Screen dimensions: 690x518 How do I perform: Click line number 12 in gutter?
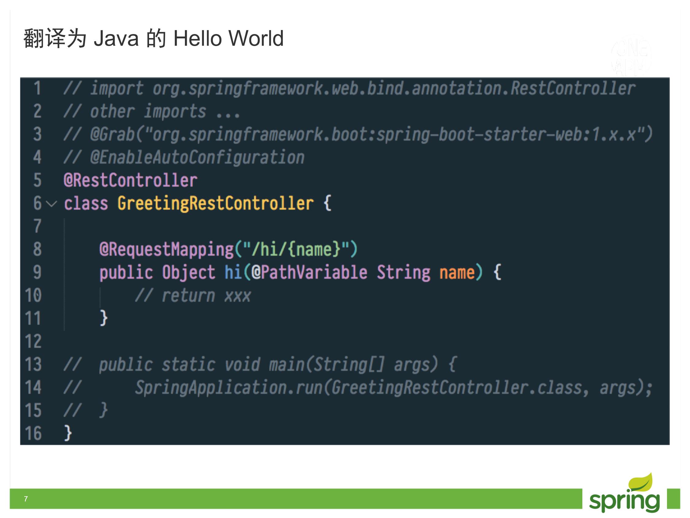(x=33, y=341)
